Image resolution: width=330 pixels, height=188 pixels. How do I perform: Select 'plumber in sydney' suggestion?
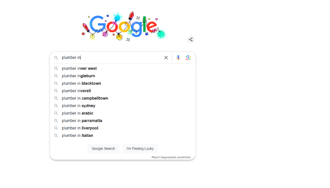(x=78, y=106)
